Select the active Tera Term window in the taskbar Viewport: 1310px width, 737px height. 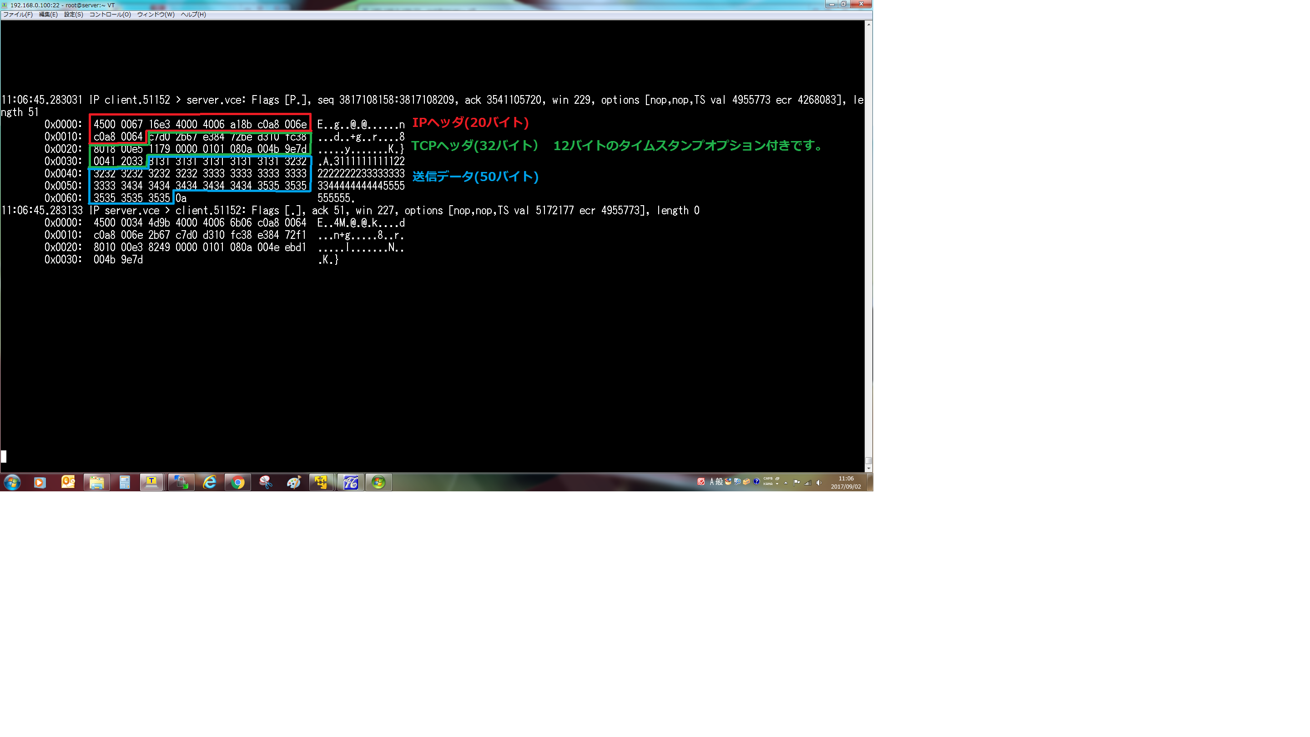point(151,482)
